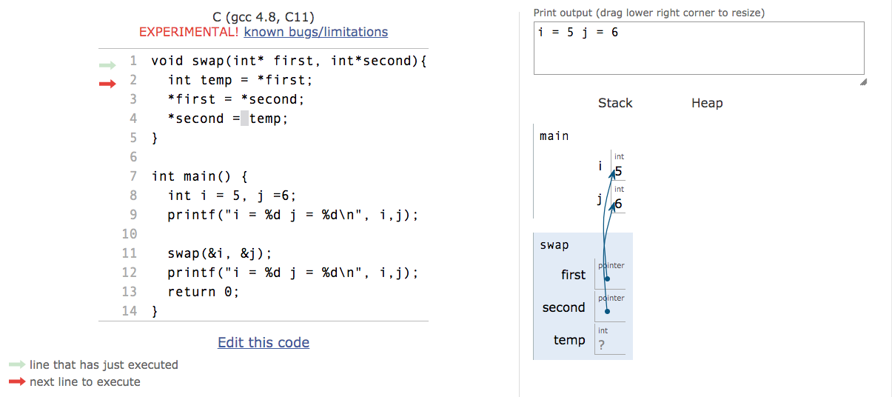Click the red arrow icon in the legend
Image resolution: width=892 pixels, height=397 pixels.
pos(17,382)
